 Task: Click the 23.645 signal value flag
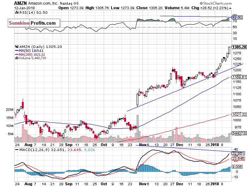coord(238,159)
